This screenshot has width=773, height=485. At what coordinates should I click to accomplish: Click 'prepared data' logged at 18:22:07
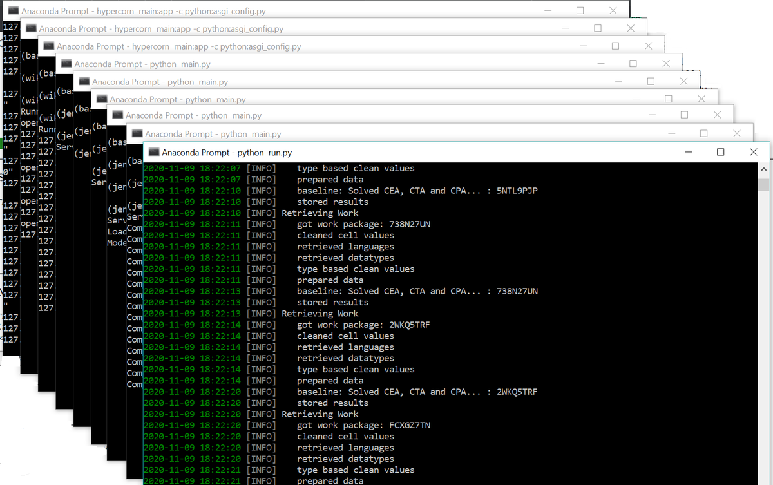(x=330, y=180)
